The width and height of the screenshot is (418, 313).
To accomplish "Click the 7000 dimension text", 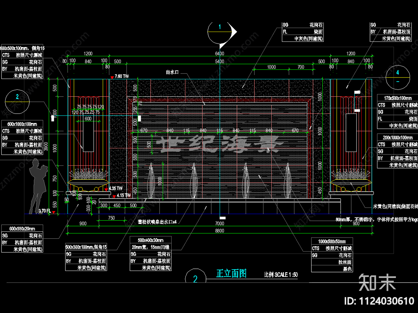I will tap(220, 224).
